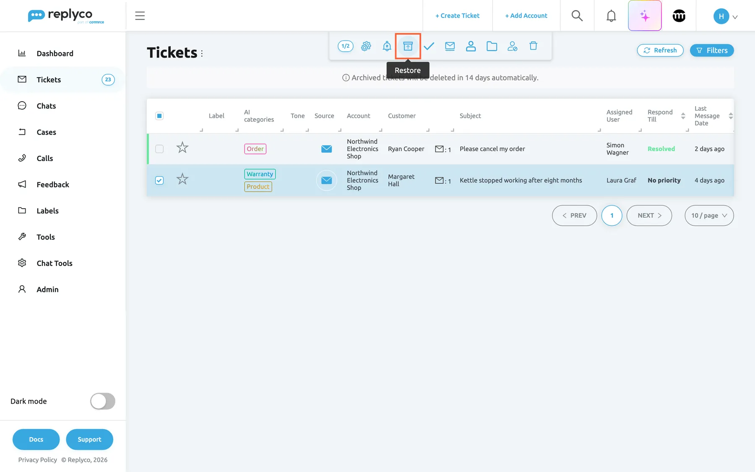
Task: Open Dashboard in the sidebar
Action: (55, 53)
